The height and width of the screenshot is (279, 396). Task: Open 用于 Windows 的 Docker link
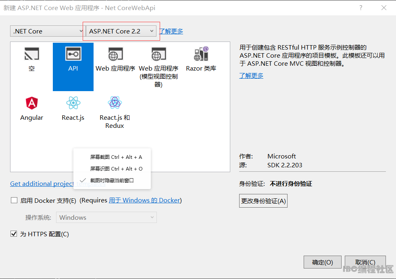pos(144,200)
